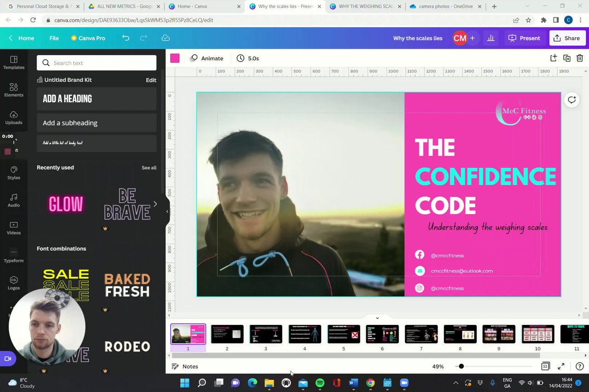Select slide 2 thumbnail
The width and height of the screenshot is (589, 392).
pyautogui.click(x=227, y=334)
